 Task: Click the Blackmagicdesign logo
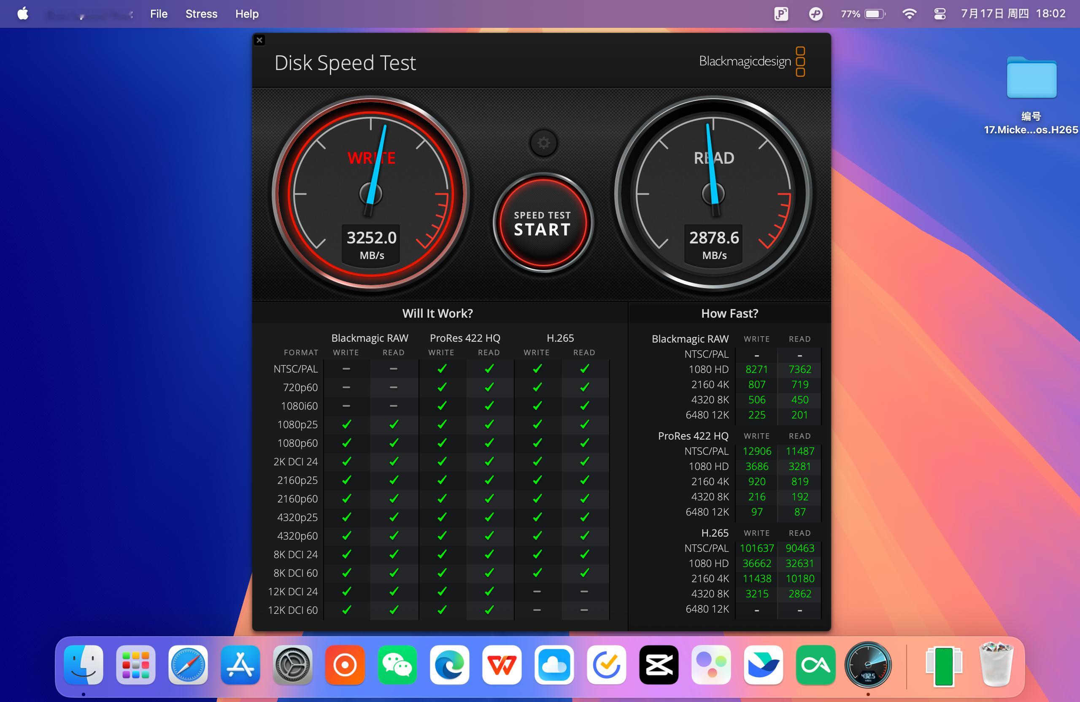[x=752, y=61]
